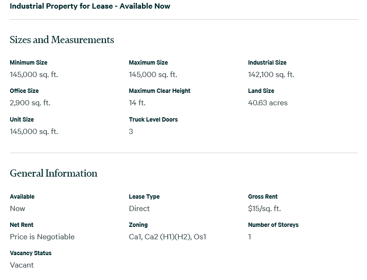The width and height of the screenshot is (367, 280).
Task: Click the Maximum Size label
Action: 148,63
